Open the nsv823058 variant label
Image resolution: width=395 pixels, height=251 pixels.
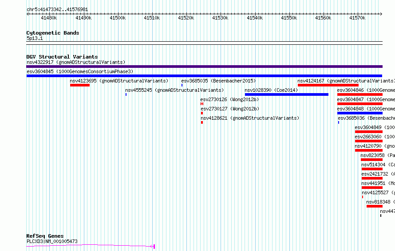[378, 155]
